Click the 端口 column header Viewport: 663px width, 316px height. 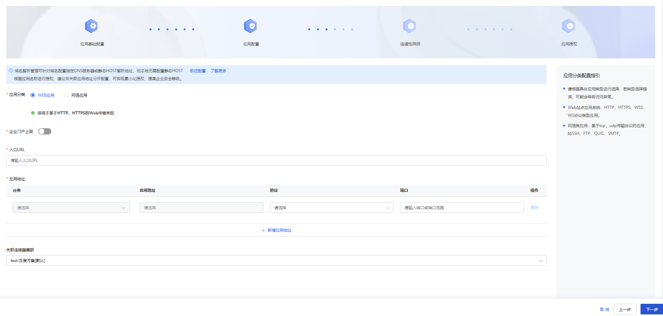click(404, 191)
